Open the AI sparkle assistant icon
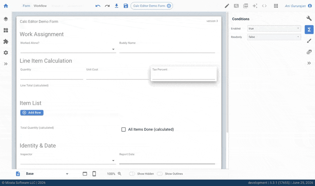This screenshot has width=315, height=186. (x=255, y=6)
